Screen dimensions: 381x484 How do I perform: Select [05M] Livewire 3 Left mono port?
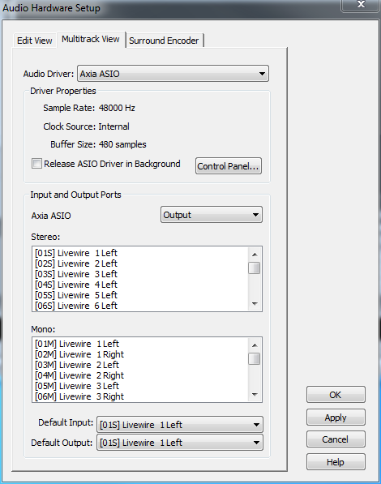tap(76, 386)
